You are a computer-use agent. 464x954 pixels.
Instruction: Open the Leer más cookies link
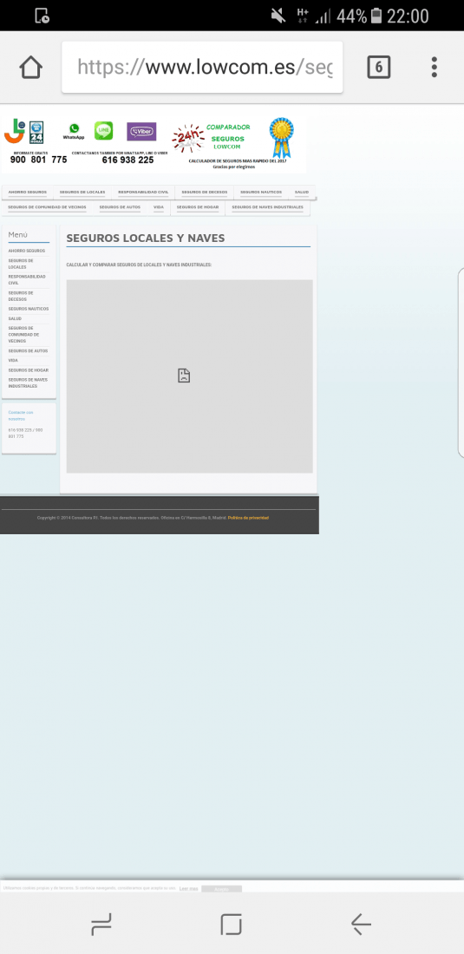[188, 889]
